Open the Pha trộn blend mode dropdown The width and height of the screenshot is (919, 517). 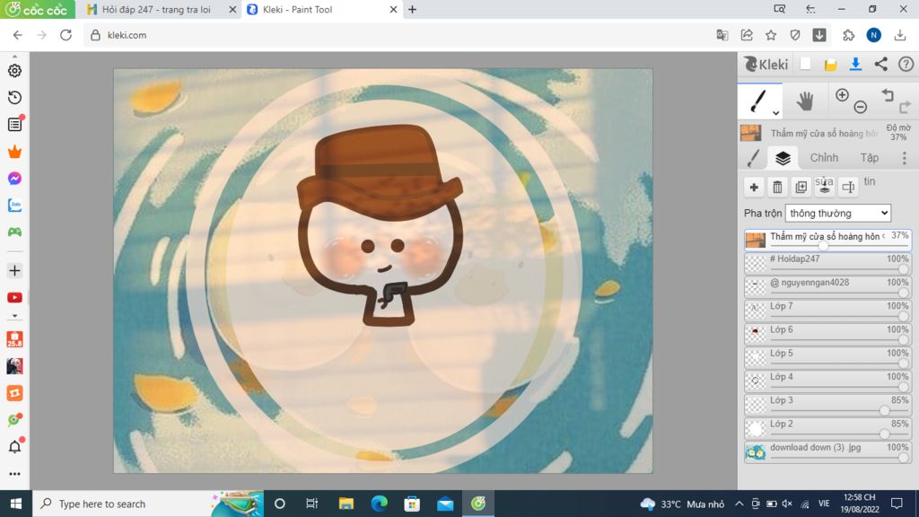coord(837,213)
